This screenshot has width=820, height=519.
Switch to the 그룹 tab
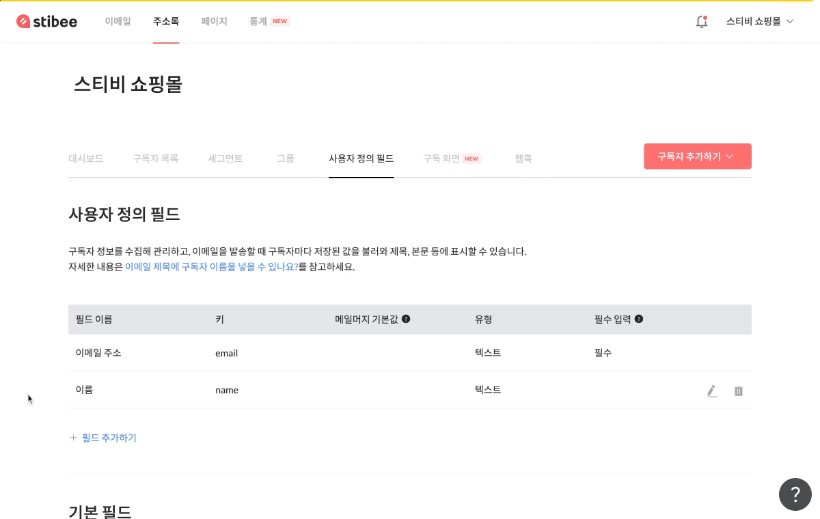(x=286, y=158)
